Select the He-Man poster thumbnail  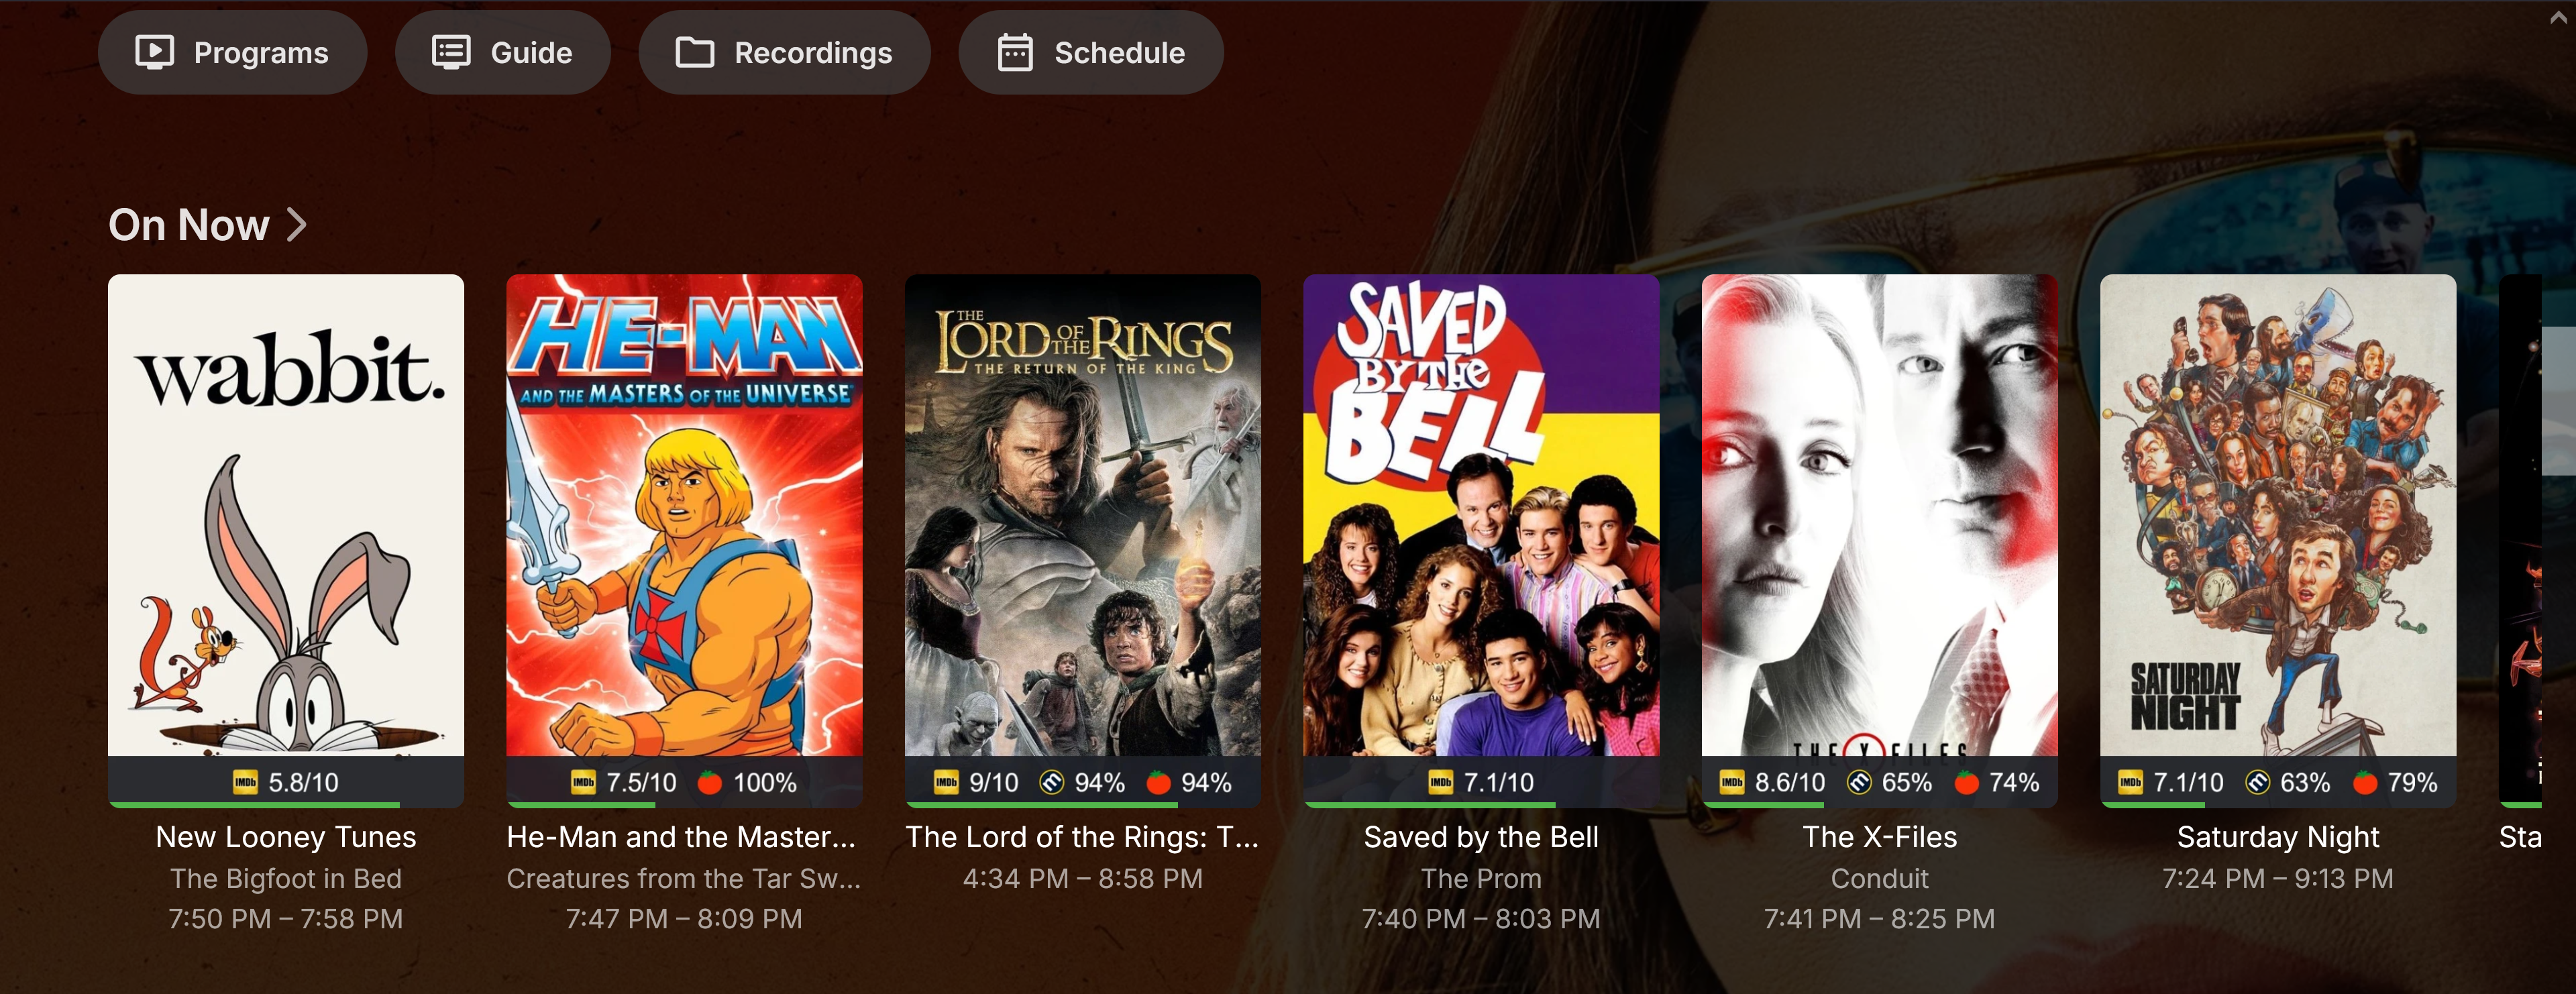tap(684, 515)
